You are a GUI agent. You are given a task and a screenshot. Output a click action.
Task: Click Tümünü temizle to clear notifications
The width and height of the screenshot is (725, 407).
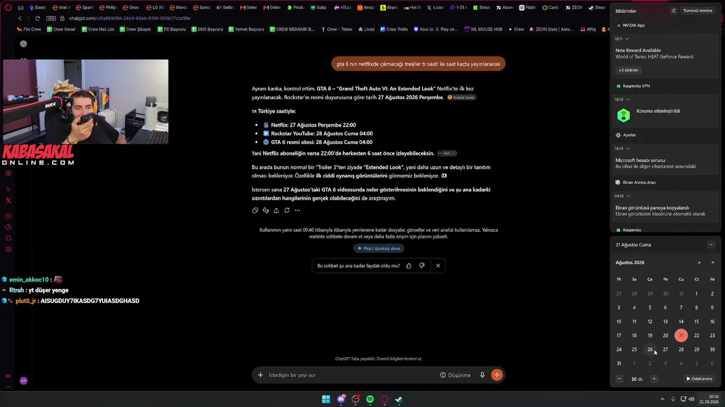point(697,11)
